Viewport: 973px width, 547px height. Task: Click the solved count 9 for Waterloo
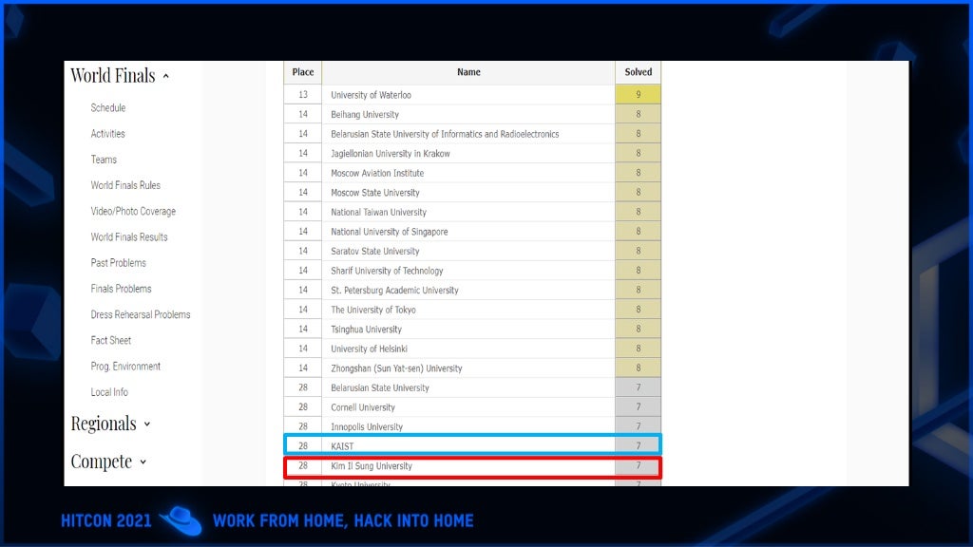[x=638, y=95]
